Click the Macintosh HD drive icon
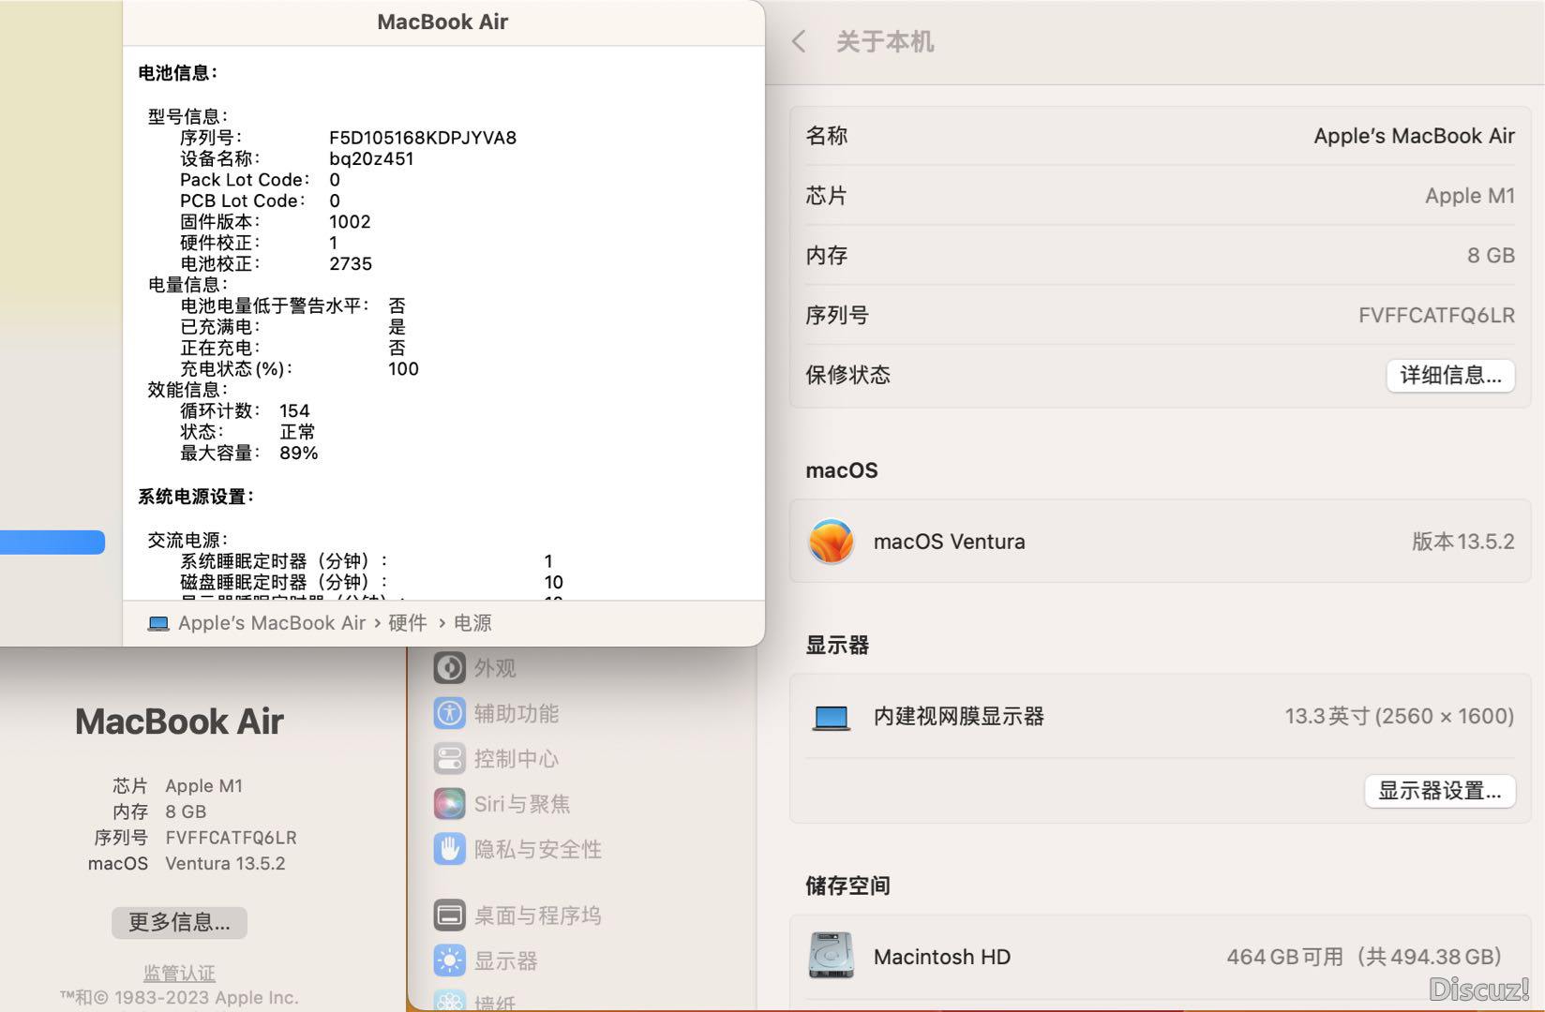Viewport: 1545px width, 1012px height. tap(832, 956)
